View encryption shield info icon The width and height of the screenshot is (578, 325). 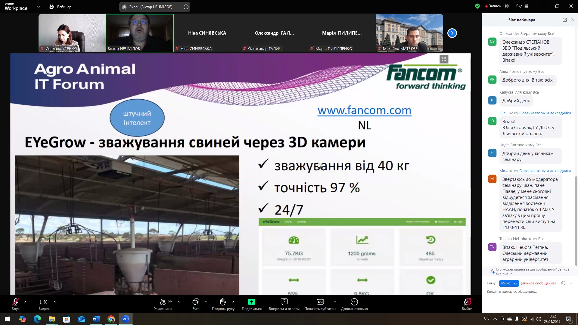point(477,6)
